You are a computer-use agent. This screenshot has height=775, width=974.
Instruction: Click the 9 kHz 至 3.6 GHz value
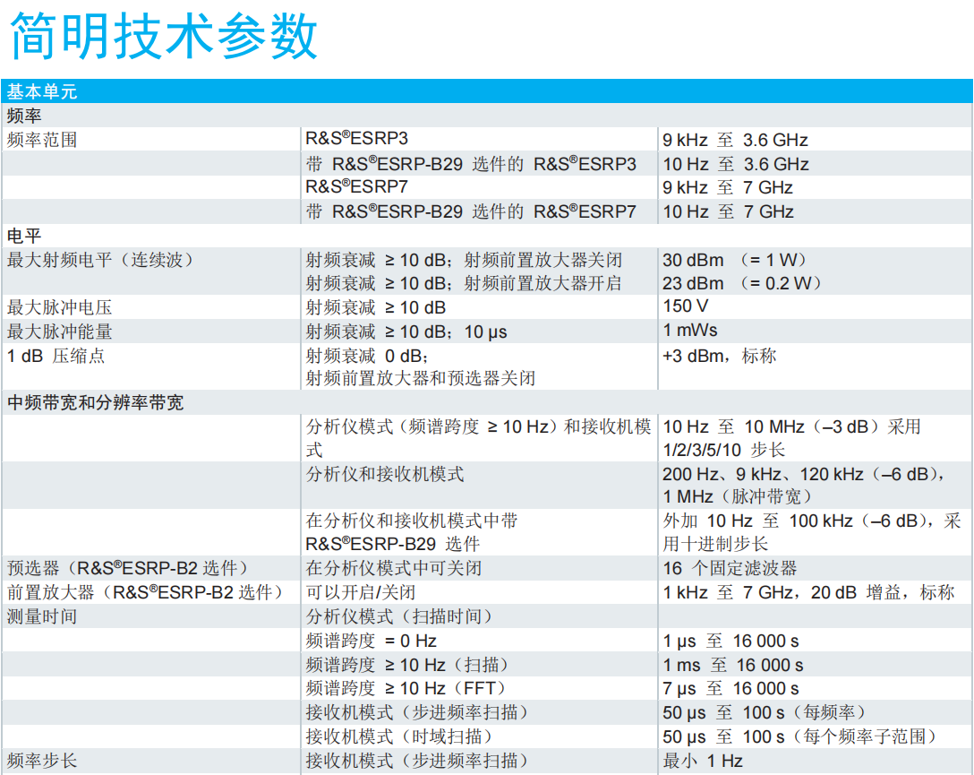(735, 140)
